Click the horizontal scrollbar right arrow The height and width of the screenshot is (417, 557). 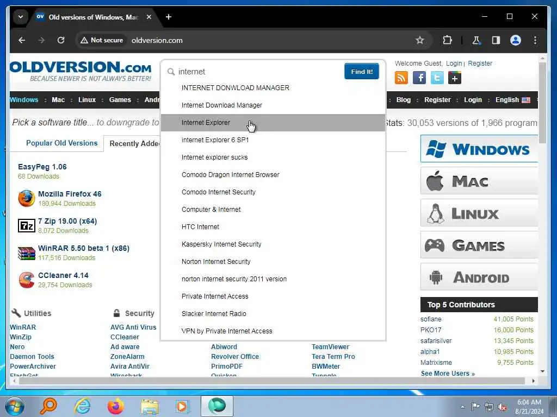(533, 381)
